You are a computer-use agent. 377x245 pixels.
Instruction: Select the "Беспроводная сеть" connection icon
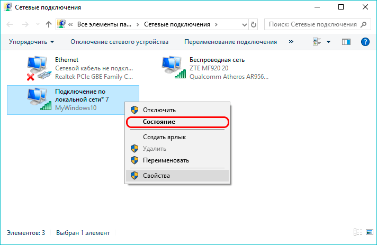pyautogui.click(x=174, y=67)
